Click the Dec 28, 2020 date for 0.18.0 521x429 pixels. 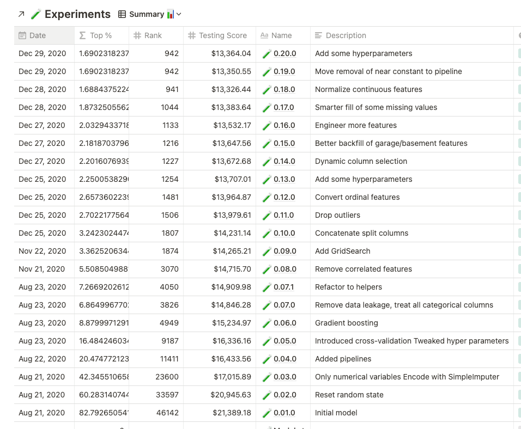click(42, 89)
